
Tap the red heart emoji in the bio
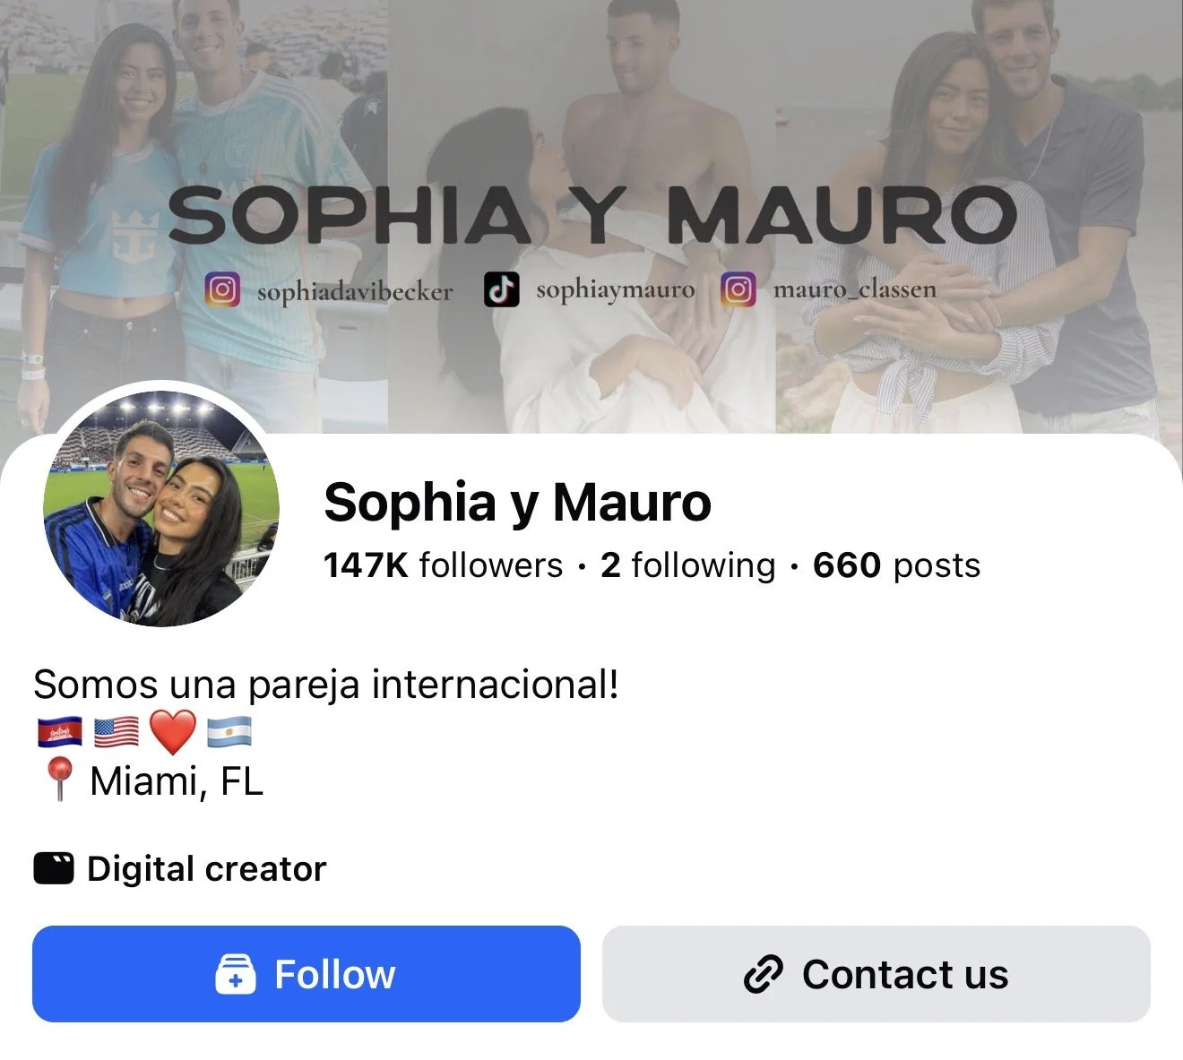172,731
